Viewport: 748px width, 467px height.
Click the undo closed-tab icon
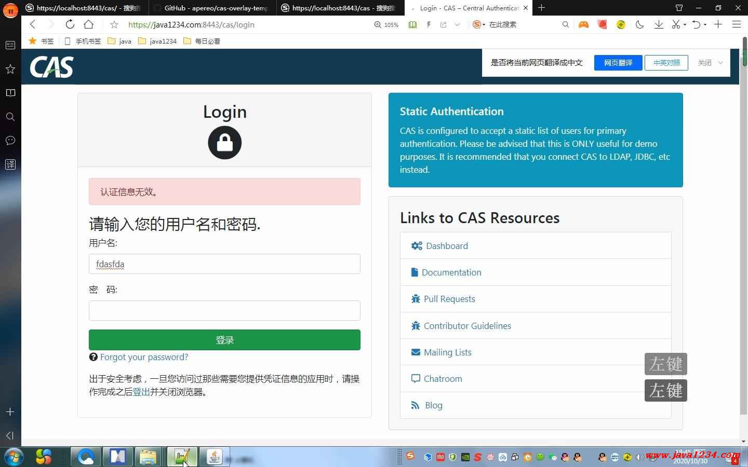click(697, 24)
